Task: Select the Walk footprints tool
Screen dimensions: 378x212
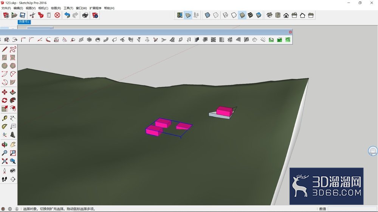Action: (5, 179)
